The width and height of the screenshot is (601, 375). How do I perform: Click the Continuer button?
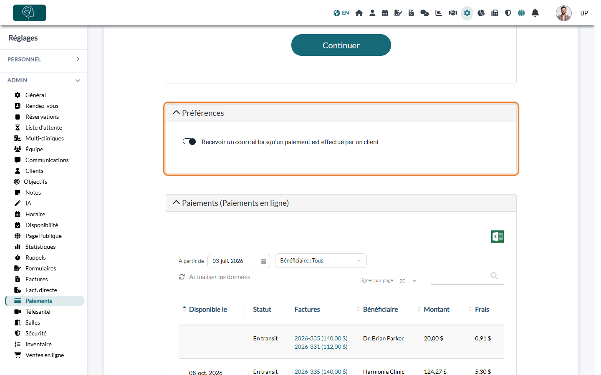click(x=341, y=45)
